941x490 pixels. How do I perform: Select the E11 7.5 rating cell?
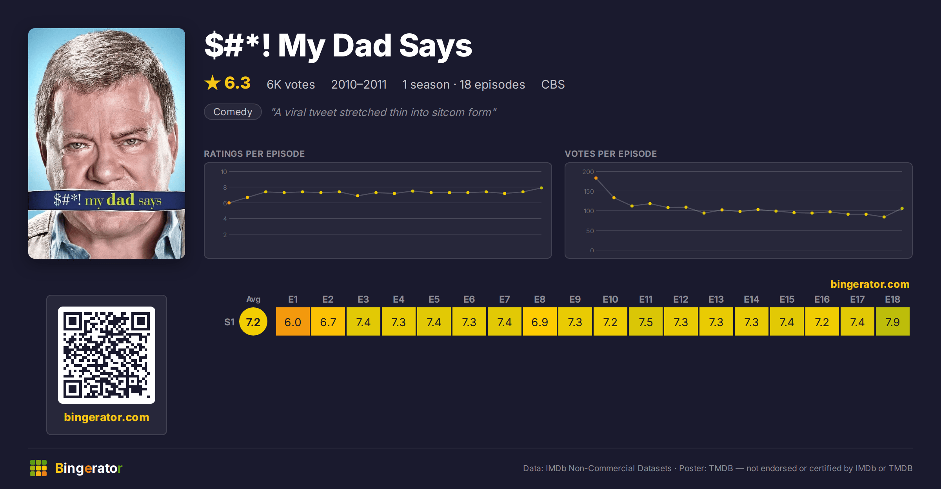pyautogui.click(x=646, y=322)
